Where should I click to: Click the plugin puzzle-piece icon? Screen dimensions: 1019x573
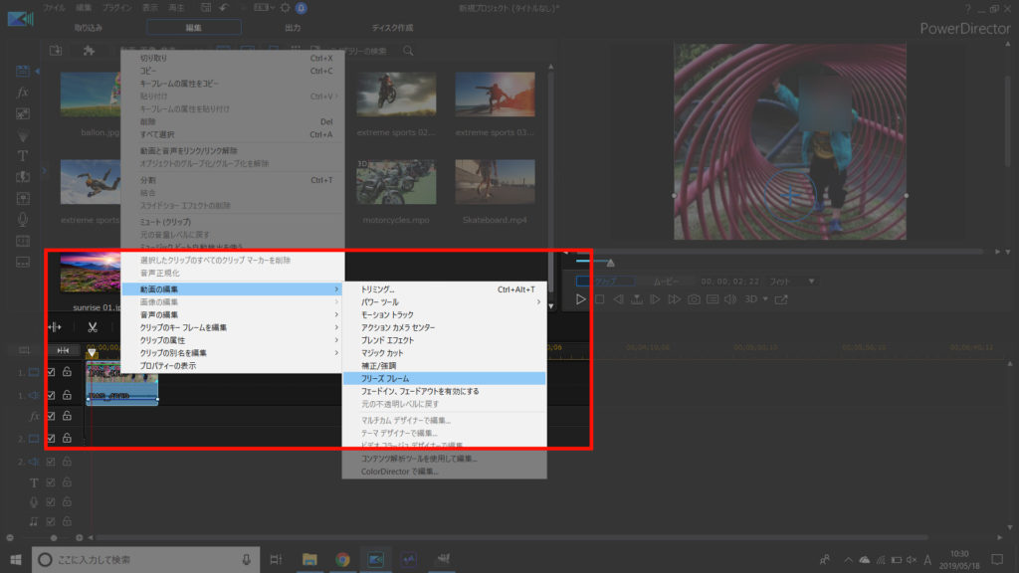(x=89, y=50)
